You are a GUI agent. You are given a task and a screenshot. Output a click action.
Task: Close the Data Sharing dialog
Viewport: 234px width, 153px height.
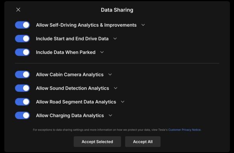(x=18, y=10)
